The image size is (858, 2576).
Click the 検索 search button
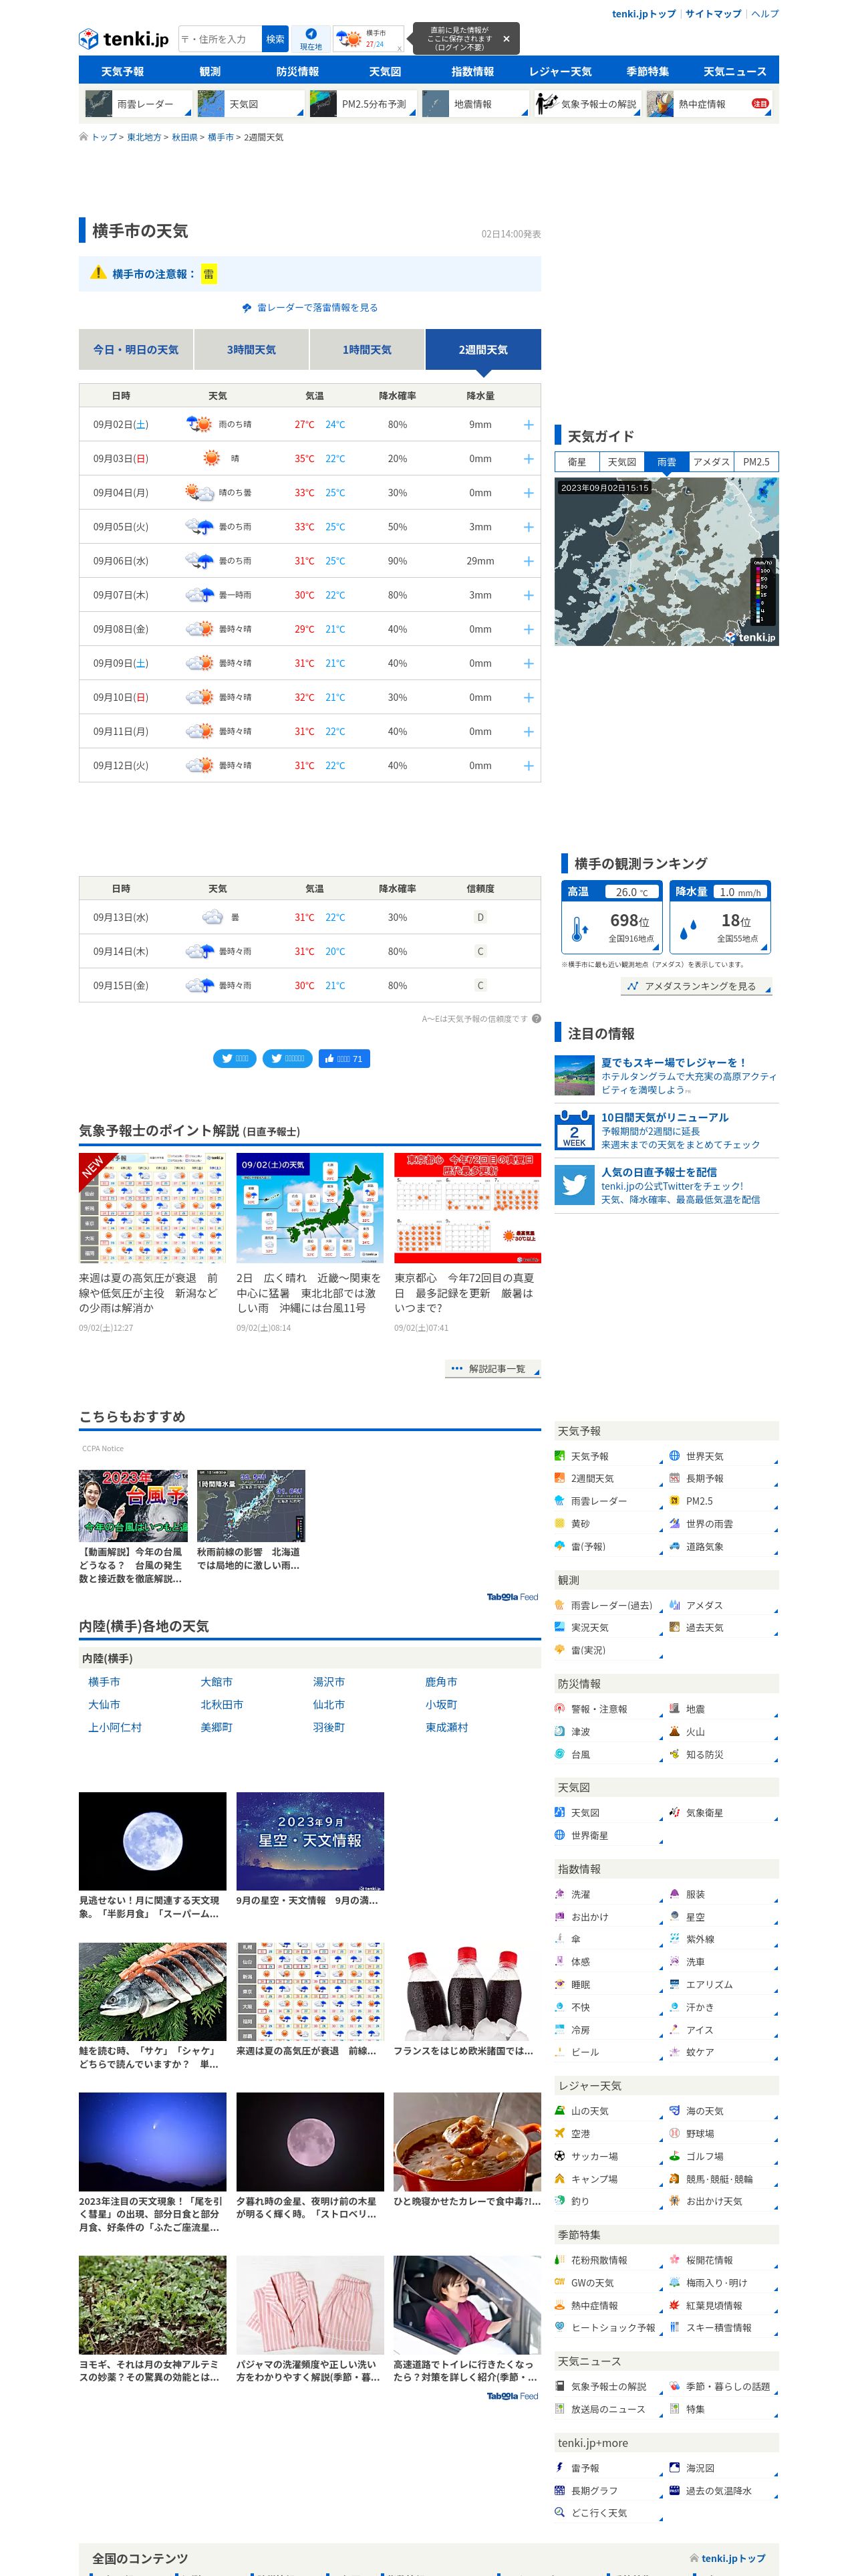(x=276, y=39)
